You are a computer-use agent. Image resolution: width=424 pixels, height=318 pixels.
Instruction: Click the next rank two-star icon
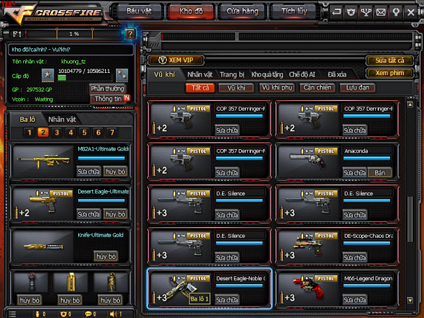pyautogui.click(x=122, y=75)
